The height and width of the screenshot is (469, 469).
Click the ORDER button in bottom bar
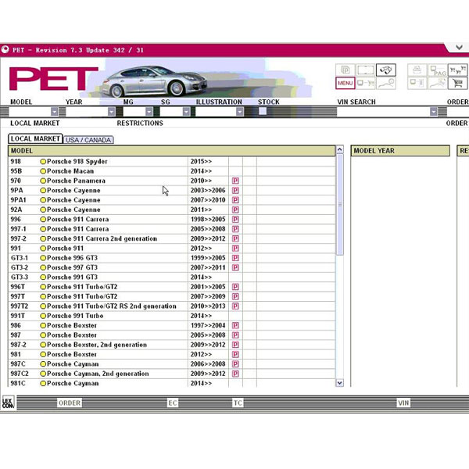point(69,403)
